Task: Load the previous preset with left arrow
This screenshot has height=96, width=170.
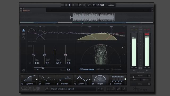Action: [99, 89]
